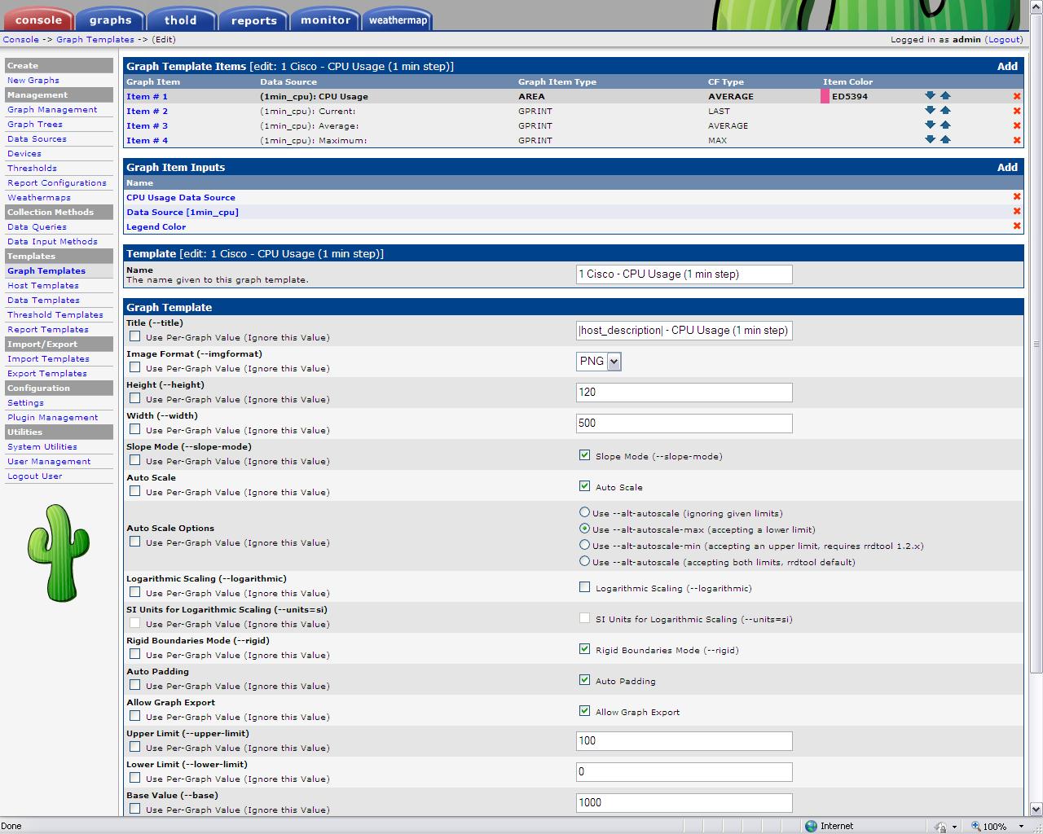The height and width of the screenshot is (834, 1043).
Task: Click the ED5394 pink color swatch
Action: coord(825,96)
